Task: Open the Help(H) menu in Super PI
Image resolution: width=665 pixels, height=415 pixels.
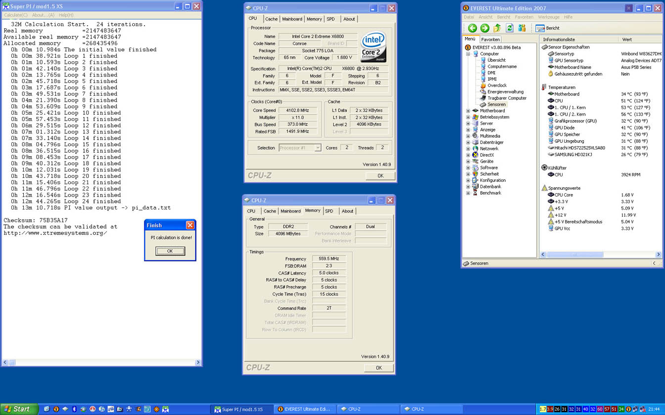Action: coord(66,15)
